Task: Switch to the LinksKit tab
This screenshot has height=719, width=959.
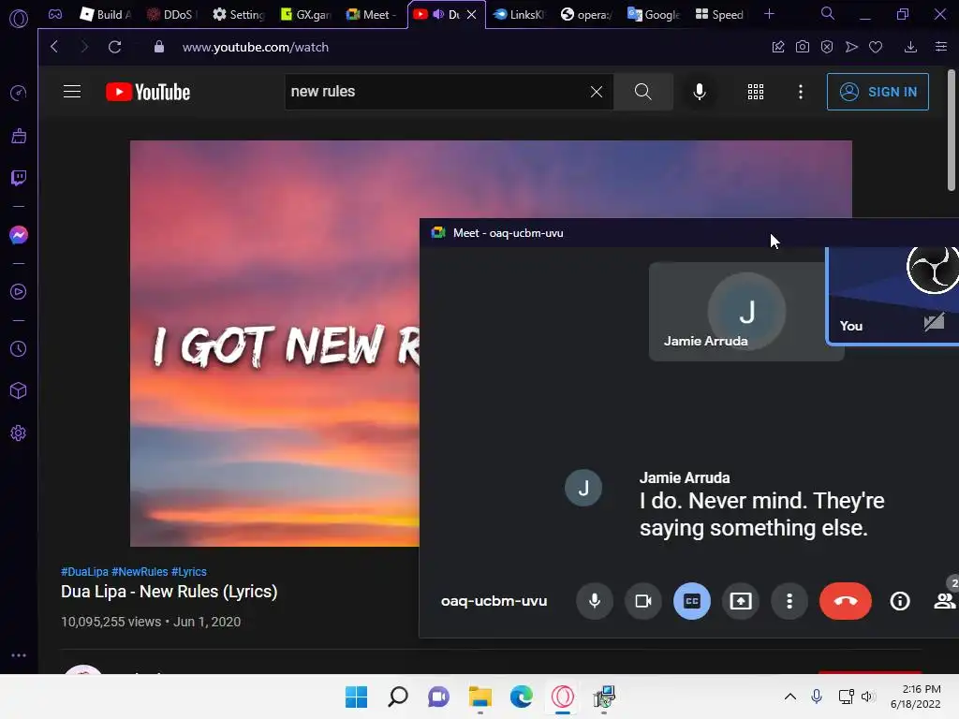Action: click(519, 14)
